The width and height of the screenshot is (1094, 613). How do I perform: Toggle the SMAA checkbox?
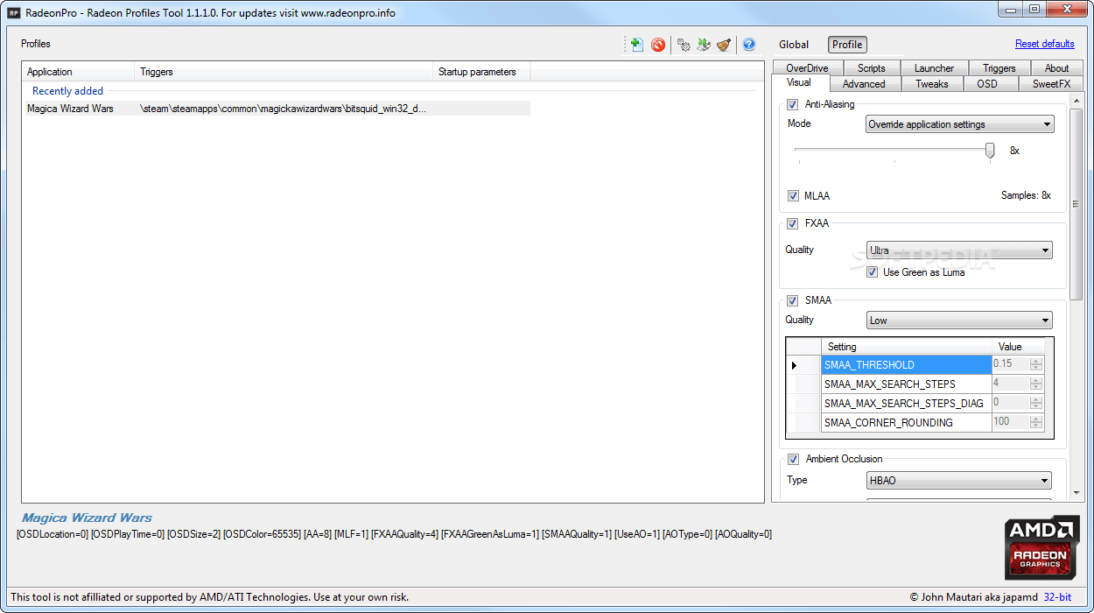793,300
